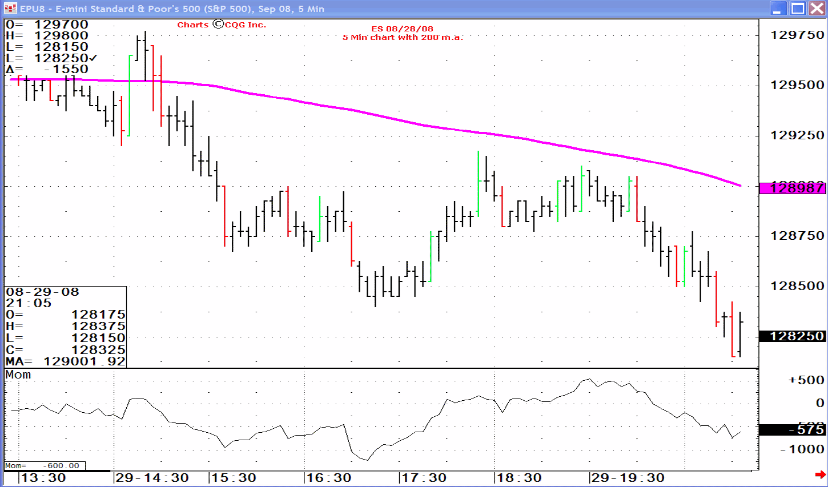
Task: Click the ES 08/28/08 chart annotation text
Action: click(402, 29)
